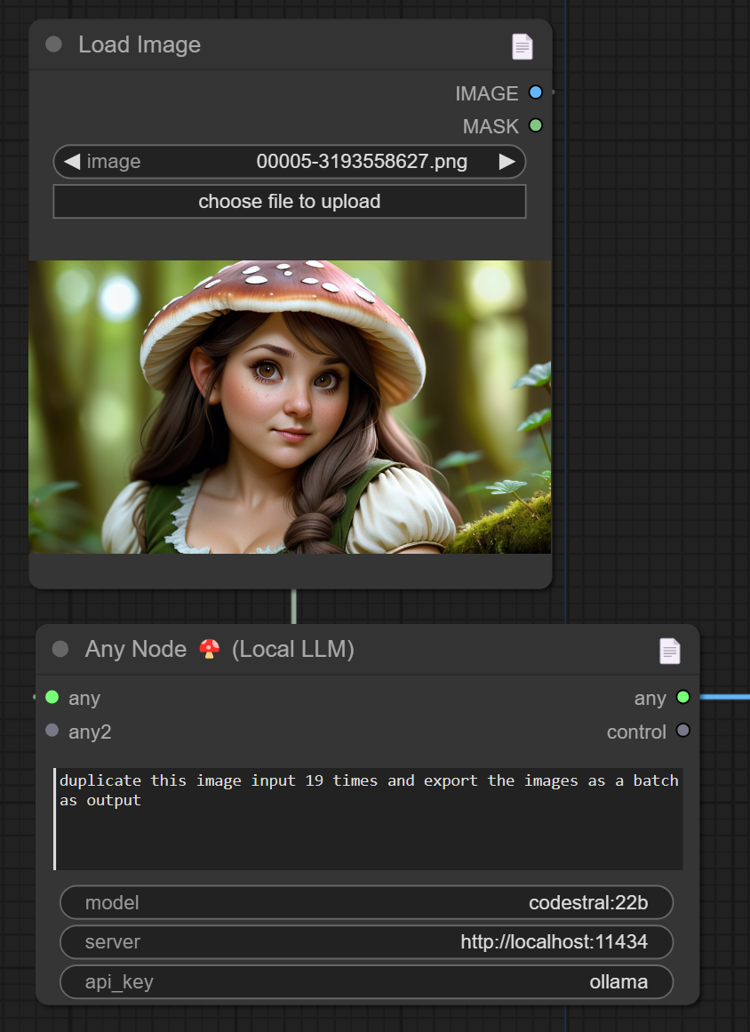Select previous image with the left arrow
This screenshot has height=1032, width=750.
pyautogui.click(x=72, y=162)
